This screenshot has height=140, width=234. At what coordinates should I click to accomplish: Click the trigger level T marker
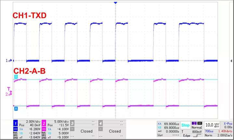(9, 89)
